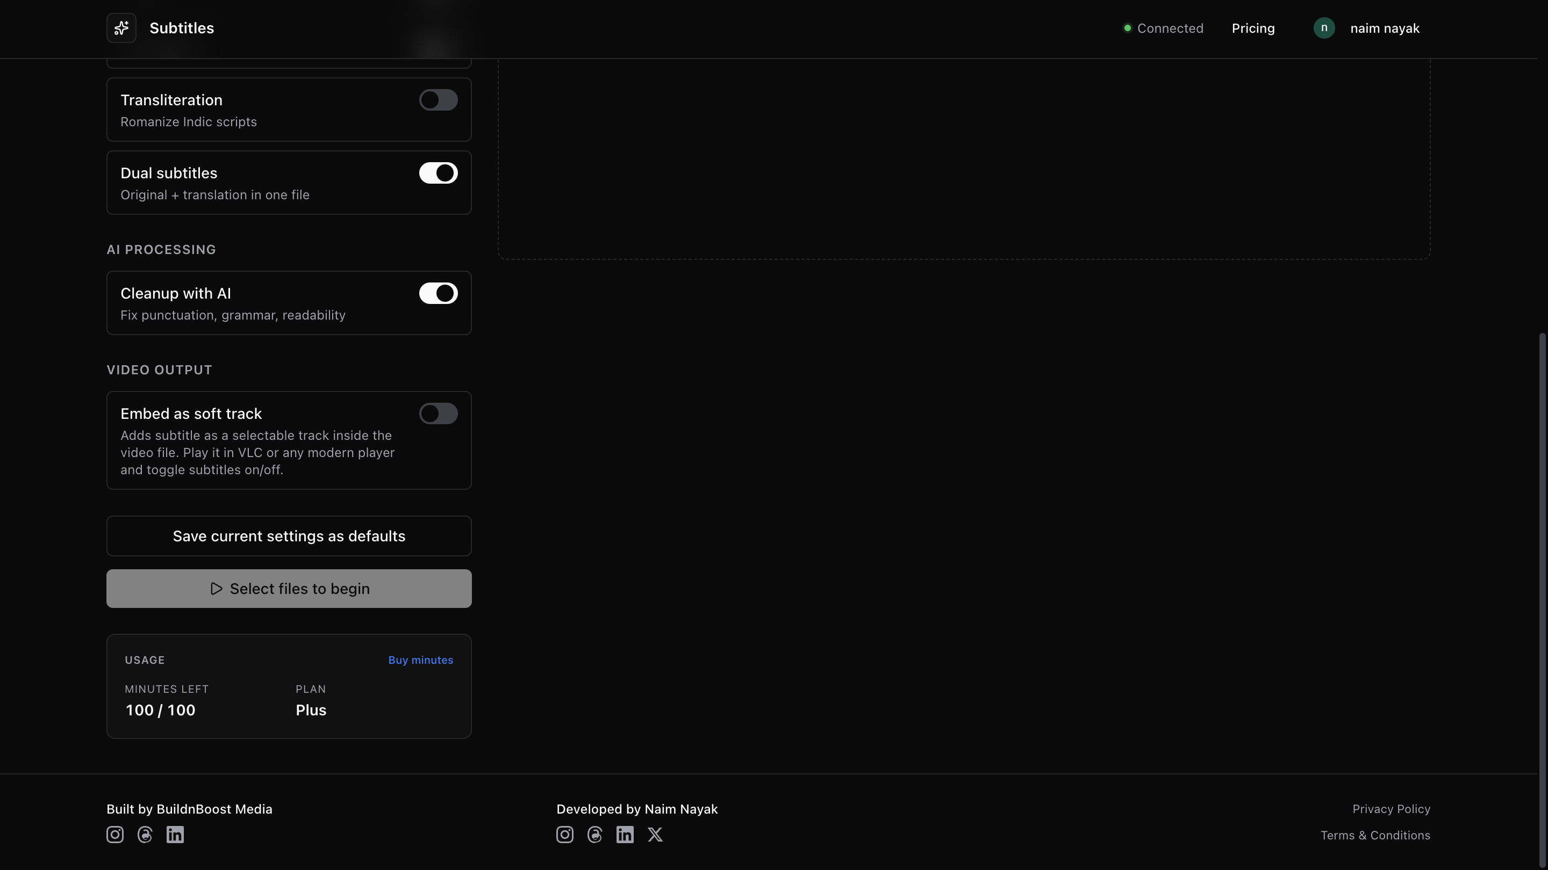Open the Terms & Conditions link
The height and width of the screenshot is (870, 1548).
1375,835
